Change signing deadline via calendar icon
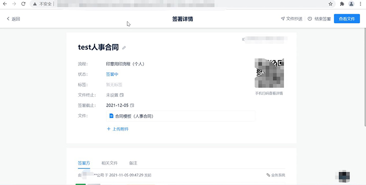This screenshot has height=185, width=366. (x=132, y=105)
